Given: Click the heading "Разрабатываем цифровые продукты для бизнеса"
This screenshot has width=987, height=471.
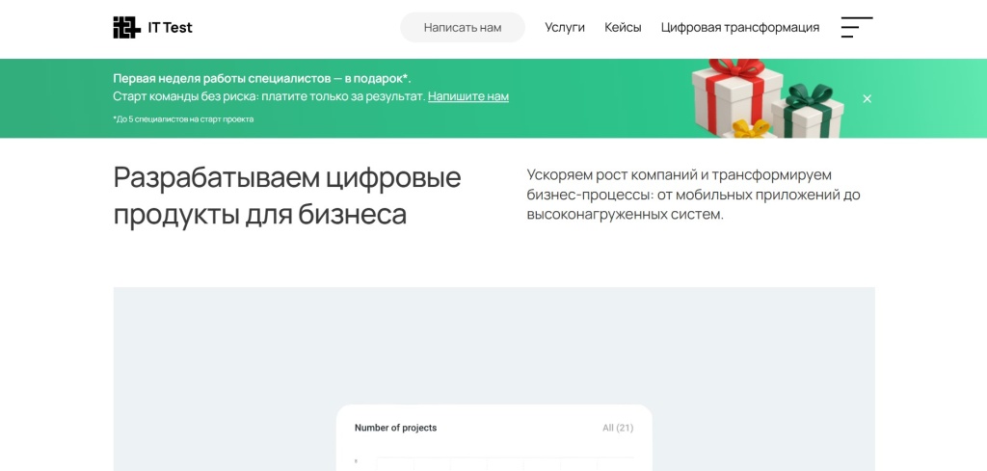Looking at the screenshot, I should click(287, 196).
